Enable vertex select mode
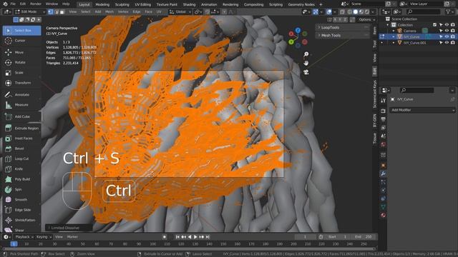 point(51,11)
